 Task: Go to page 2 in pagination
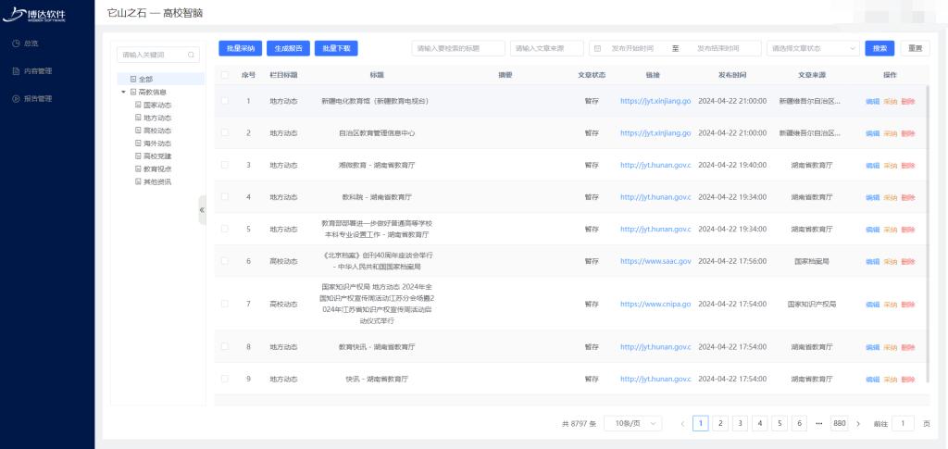point(720,424)
